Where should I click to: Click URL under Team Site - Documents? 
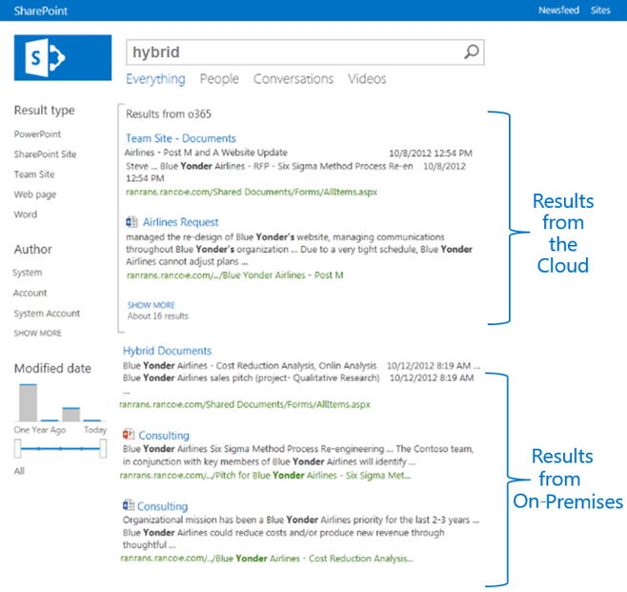click(x=252, y=192)
